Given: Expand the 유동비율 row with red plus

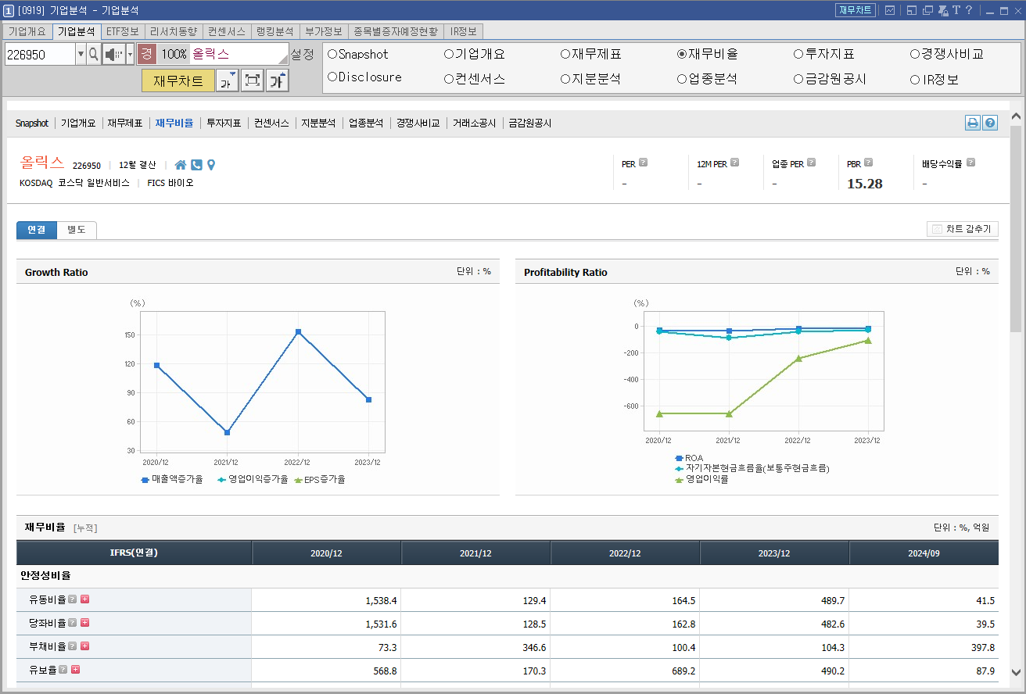Looking at the screenshot, I should [84, 599].
